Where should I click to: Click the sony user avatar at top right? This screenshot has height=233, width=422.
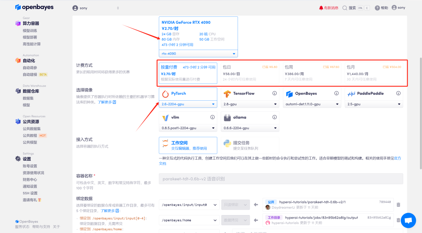click(394, 7)
